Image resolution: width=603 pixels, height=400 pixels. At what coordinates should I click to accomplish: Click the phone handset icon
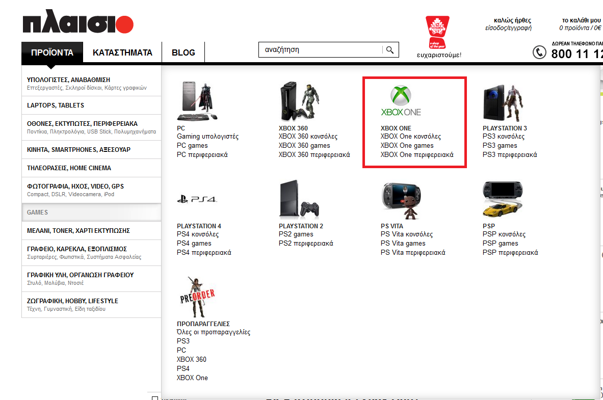(x=539, y=52)
